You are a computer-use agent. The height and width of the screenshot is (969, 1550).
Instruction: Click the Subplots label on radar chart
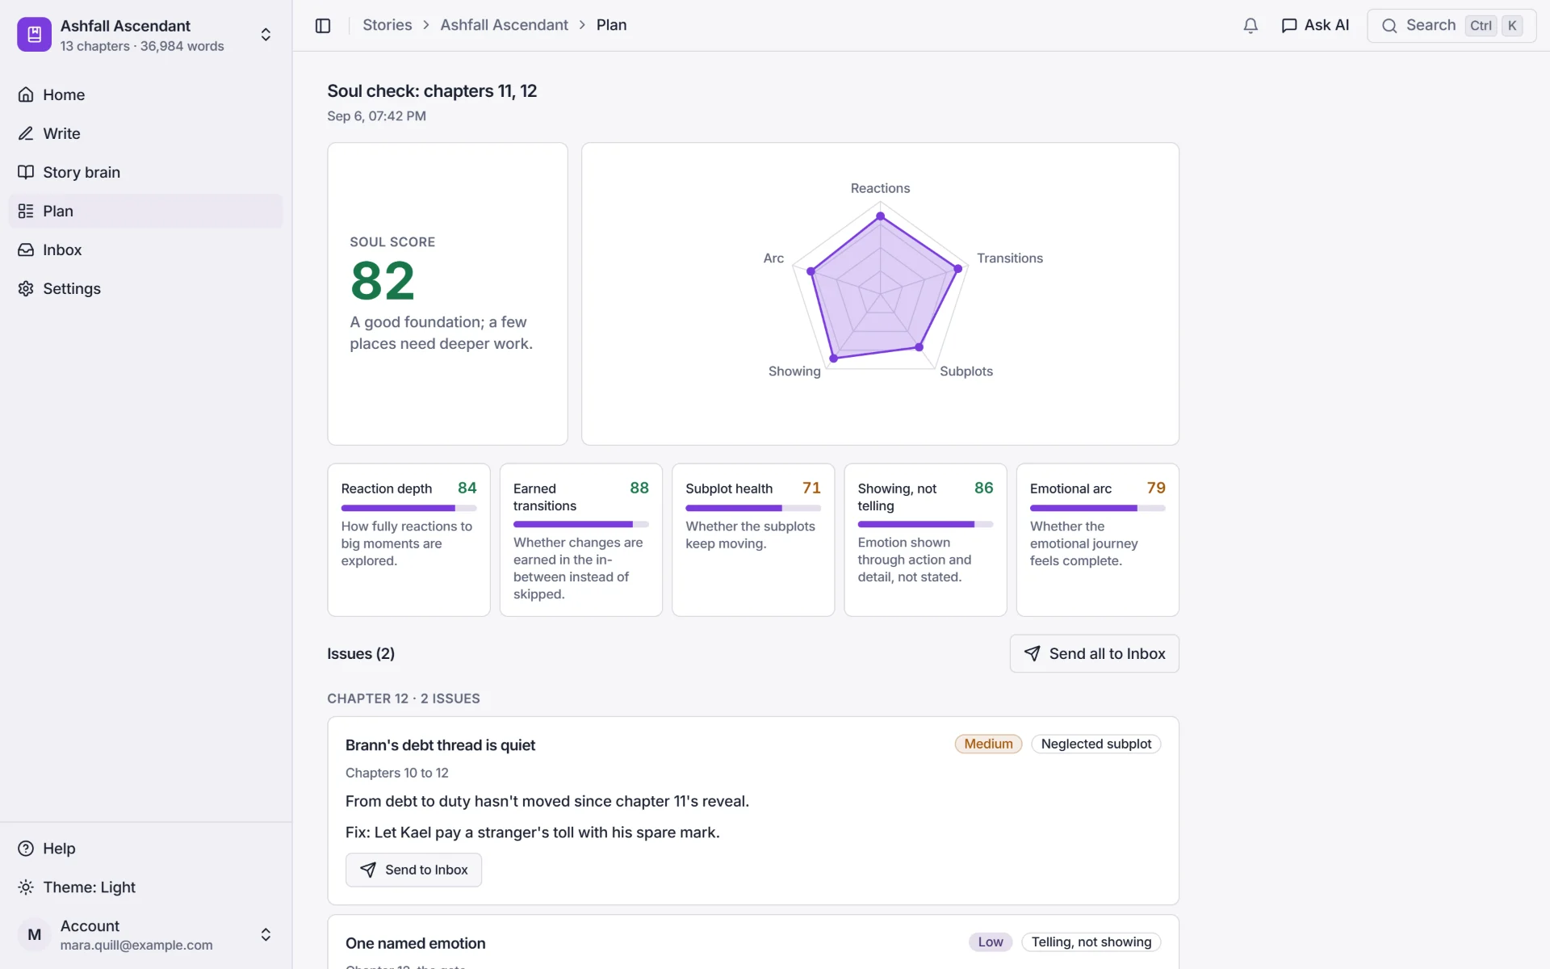966,371
